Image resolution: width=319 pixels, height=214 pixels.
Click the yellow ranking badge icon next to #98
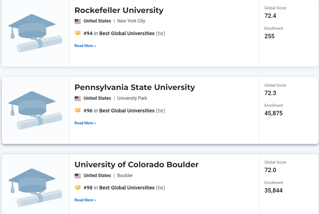[x=78, y=187]
